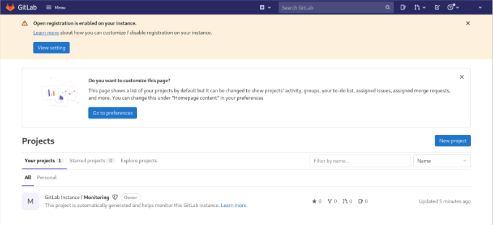Click the warning triangle icon in banner

point(24,23)
